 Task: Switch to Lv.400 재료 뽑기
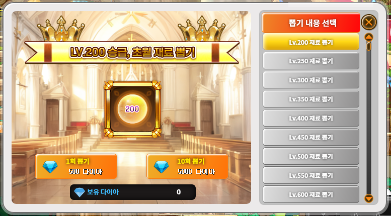coord(311,118)
